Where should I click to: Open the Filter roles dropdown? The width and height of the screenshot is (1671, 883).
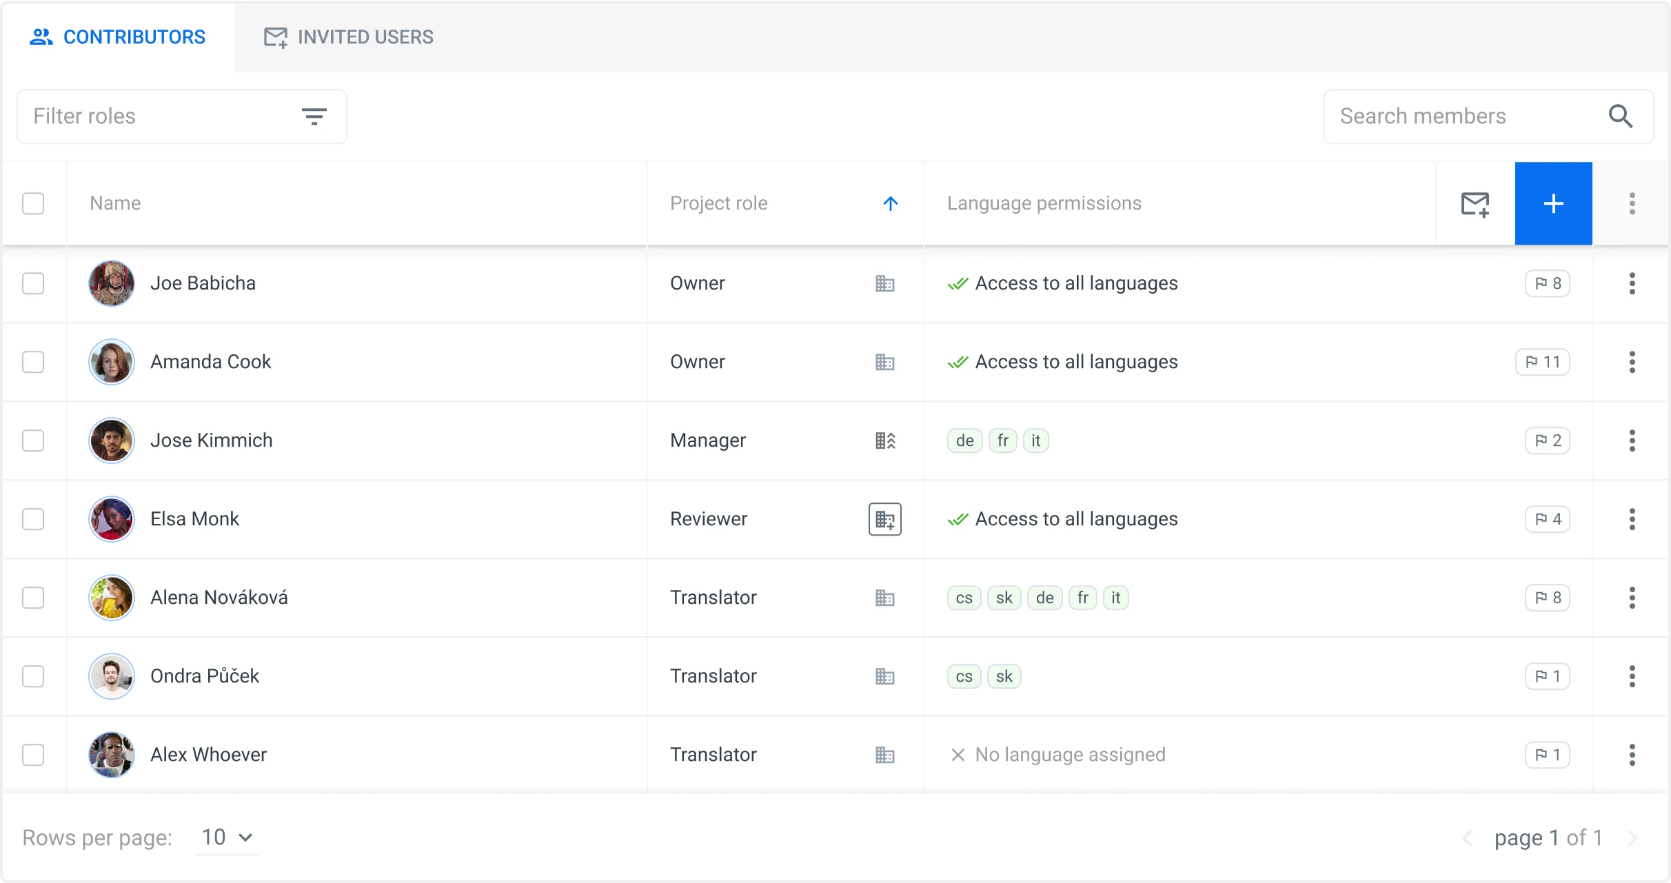(x=181, y=116)
